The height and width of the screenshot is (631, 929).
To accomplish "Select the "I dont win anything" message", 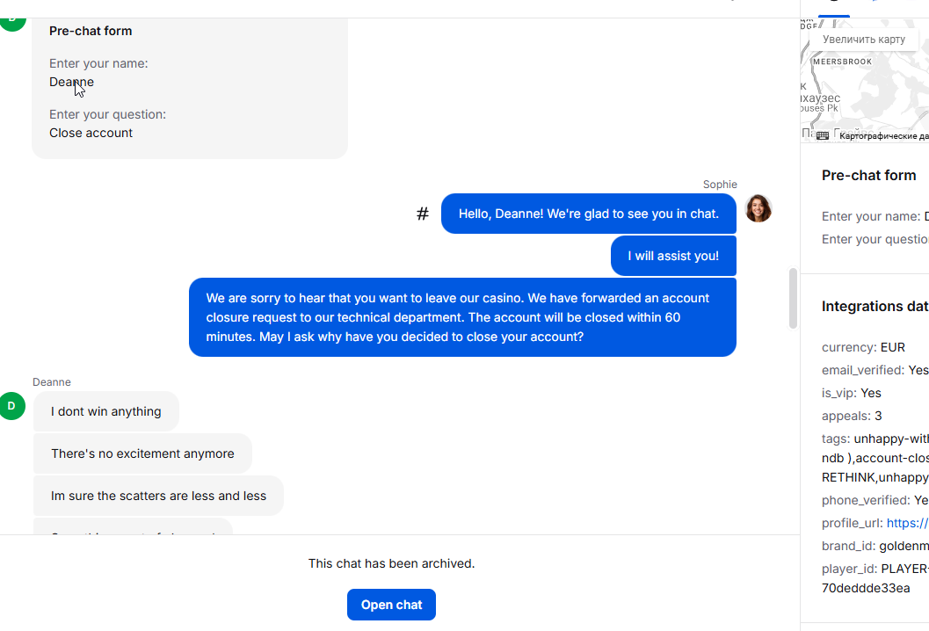I will pyautogui.click(x=106, y=411).
